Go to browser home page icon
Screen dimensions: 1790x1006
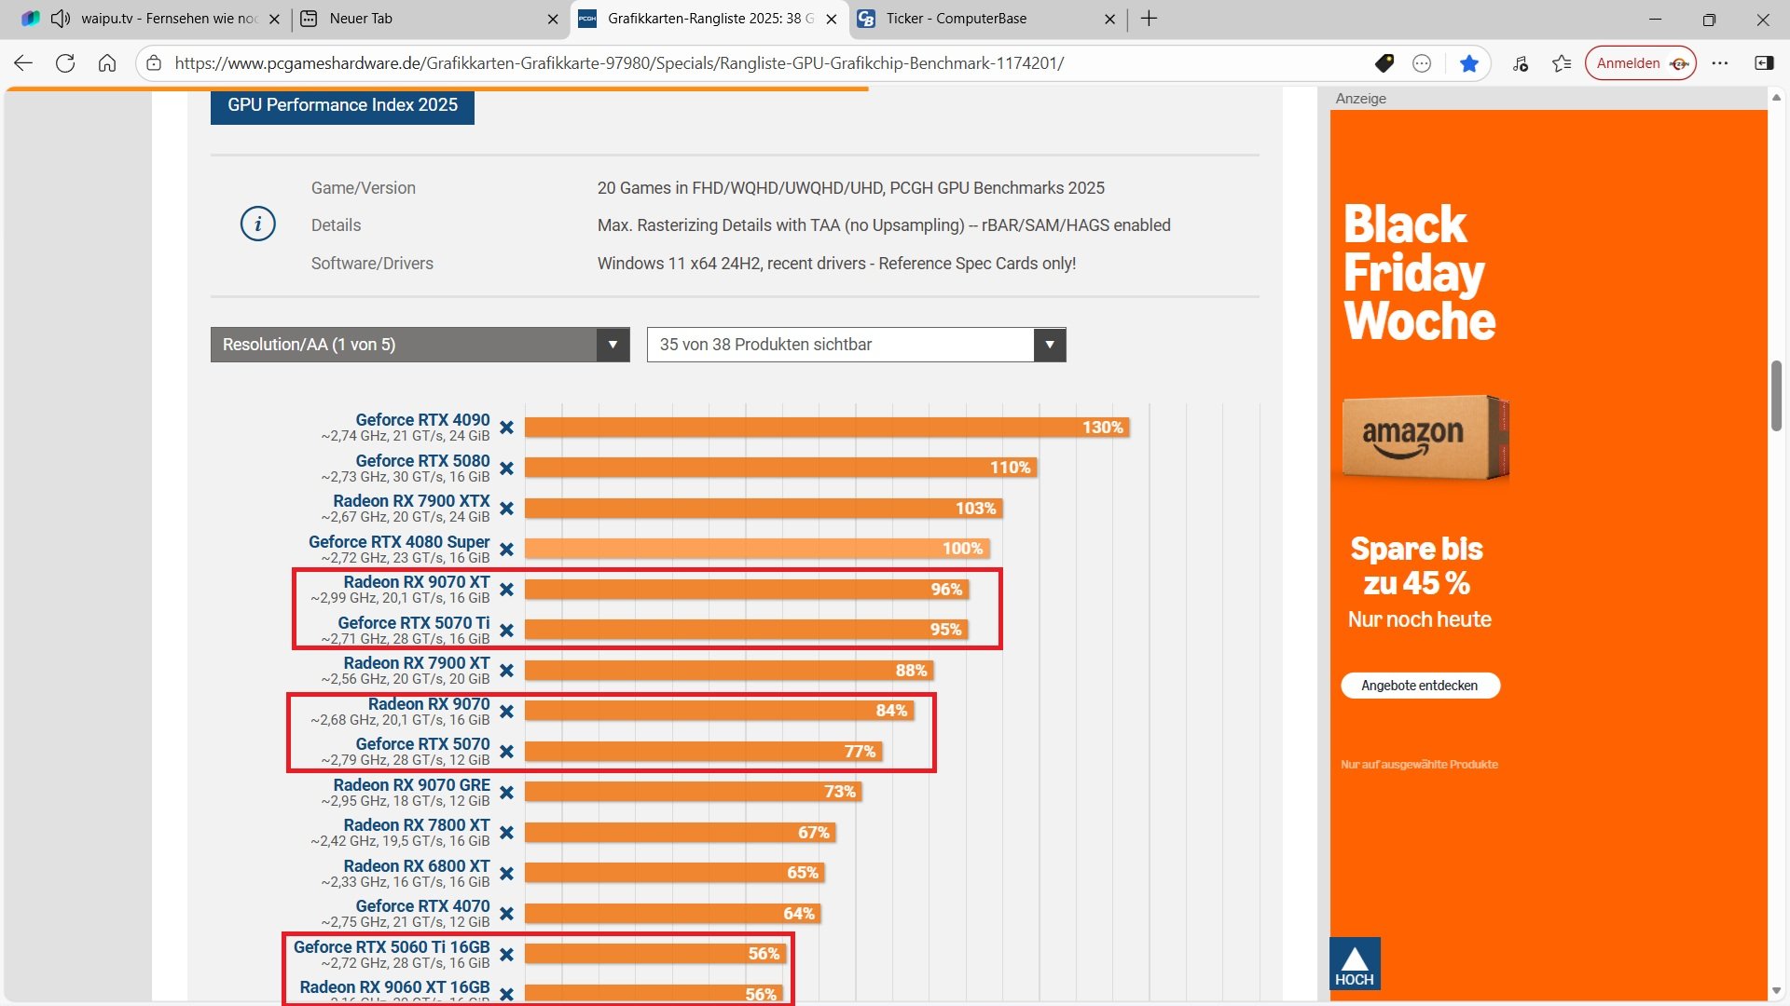107,63
